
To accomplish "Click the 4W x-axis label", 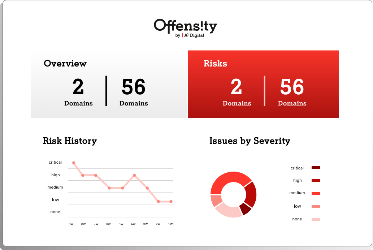I will tap(133, 224).
